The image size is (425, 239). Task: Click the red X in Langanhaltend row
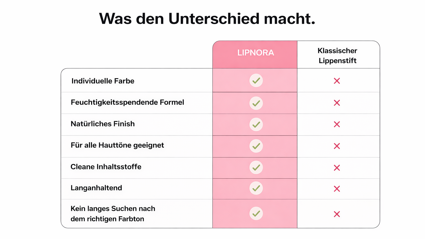tap(337, 189)
